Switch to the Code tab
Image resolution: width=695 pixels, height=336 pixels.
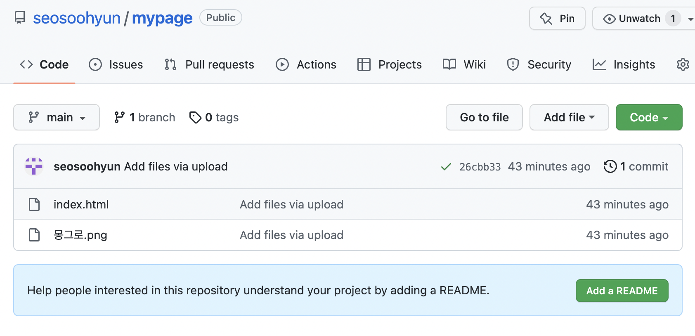44,64
